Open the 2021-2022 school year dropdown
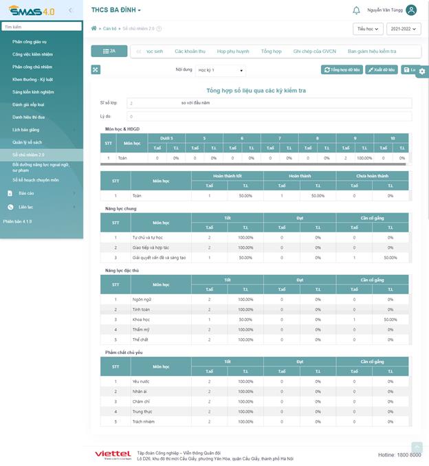429x466 pixels. pyautogui.click(x=404, y=29)
